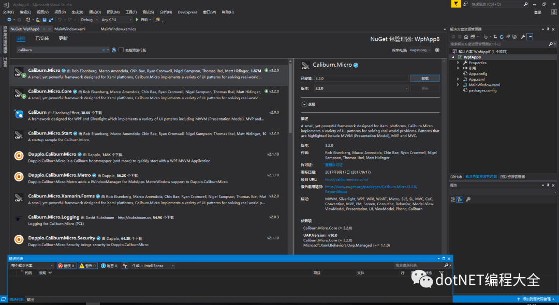Toggle the Messages 0 filter button
Image resolution: width=559 pixels, height=305 pixels.
click(109, 266)
